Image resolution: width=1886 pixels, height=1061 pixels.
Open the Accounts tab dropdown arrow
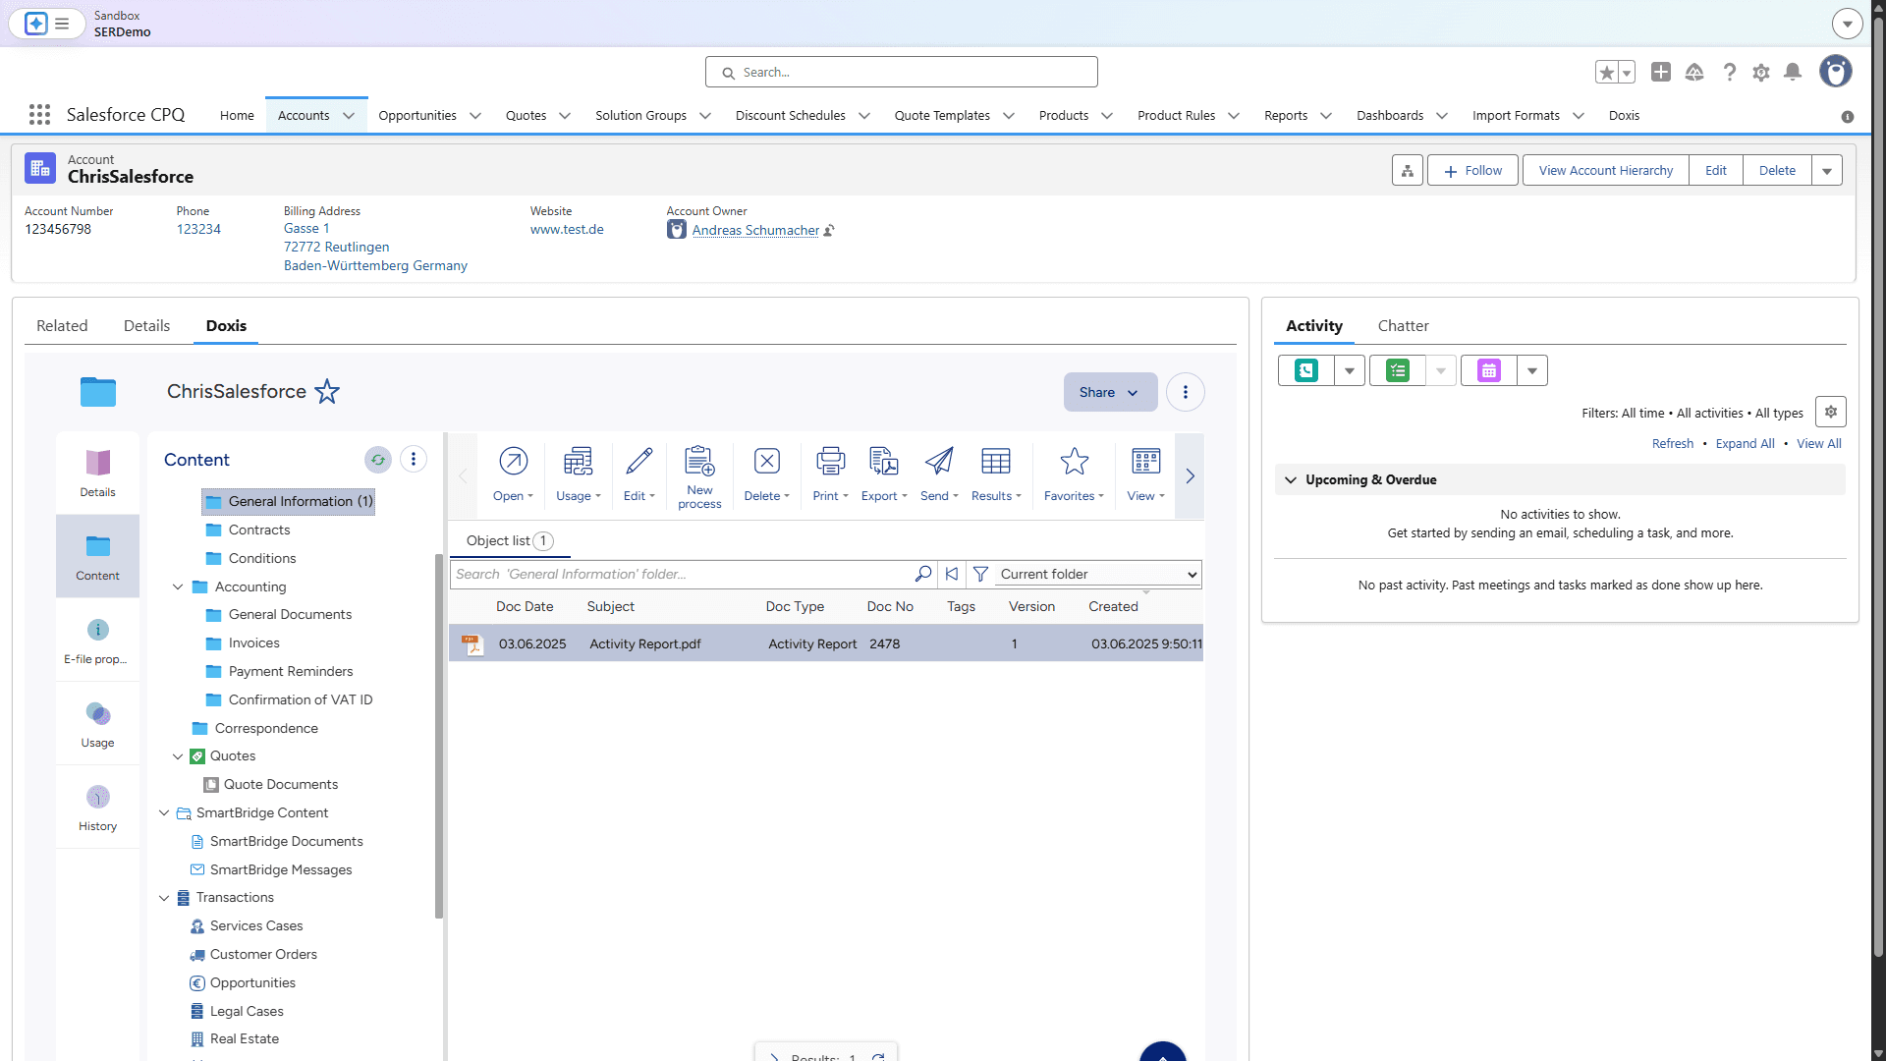pos(349,116)
